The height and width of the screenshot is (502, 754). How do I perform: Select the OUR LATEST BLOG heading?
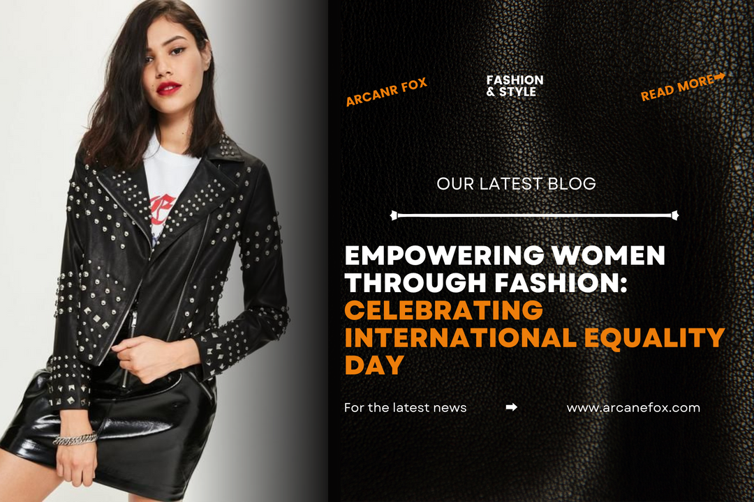tap(516, 183)
